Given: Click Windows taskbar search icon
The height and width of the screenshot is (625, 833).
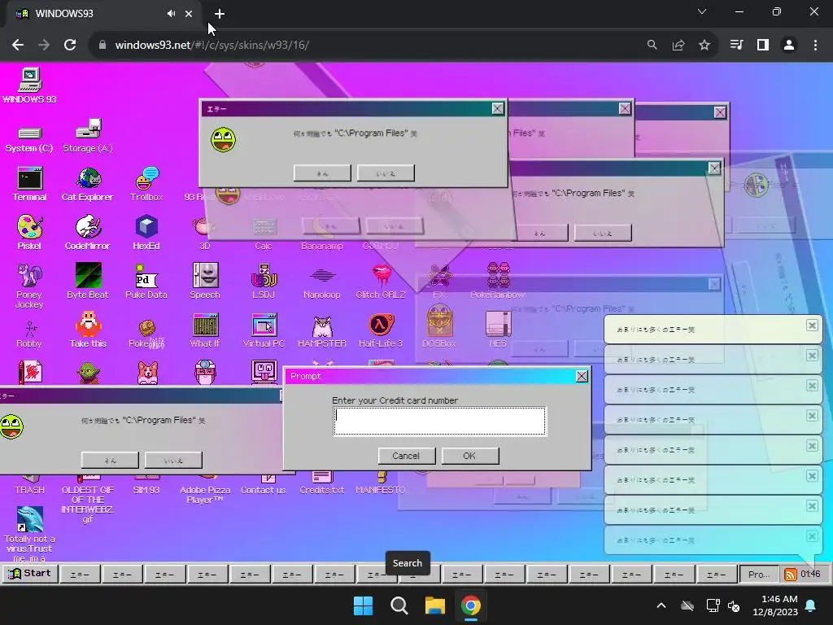Looking at the screenshot, I should pyautogui.click(x=399, y=605).
